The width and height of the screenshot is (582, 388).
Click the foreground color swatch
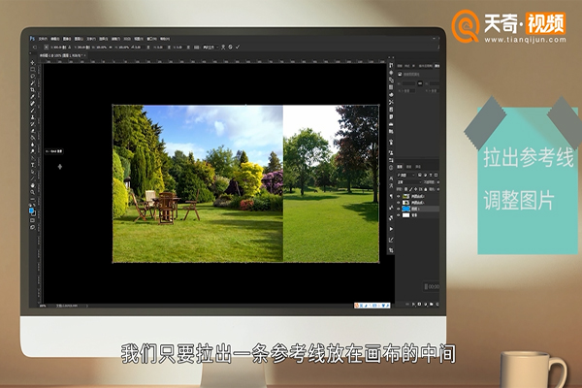32,208
